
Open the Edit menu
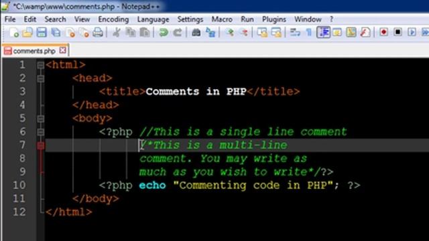tap(29, 19)
